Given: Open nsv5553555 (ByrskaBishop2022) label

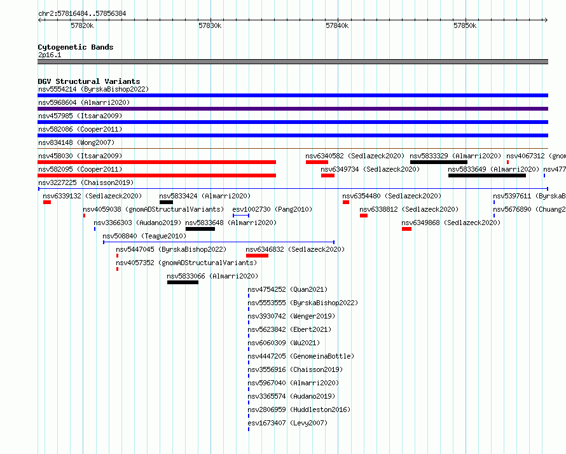Looking at the screenshot, I should point(303,303).
